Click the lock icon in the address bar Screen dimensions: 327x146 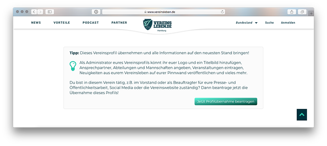point(145,12)
